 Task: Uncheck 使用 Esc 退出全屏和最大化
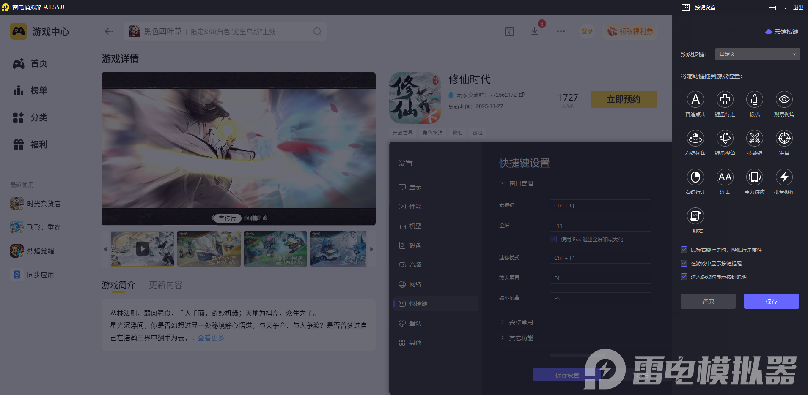553,239
